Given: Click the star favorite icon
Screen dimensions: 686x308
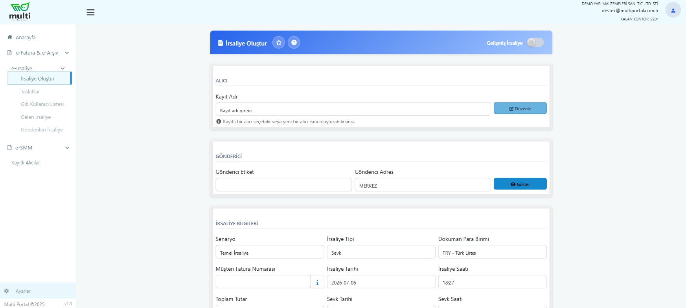Looking at the screenshot, I should click(279, 42).
